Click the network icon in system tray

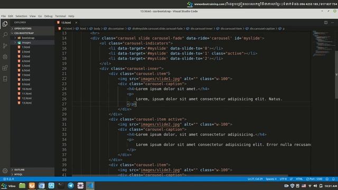[310, 186]
